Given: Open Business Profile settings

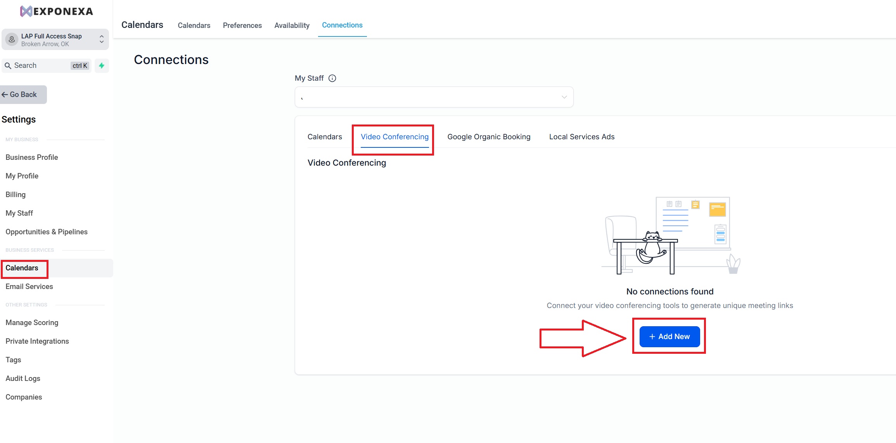Looking at the screenshot, I should [32, 157].
